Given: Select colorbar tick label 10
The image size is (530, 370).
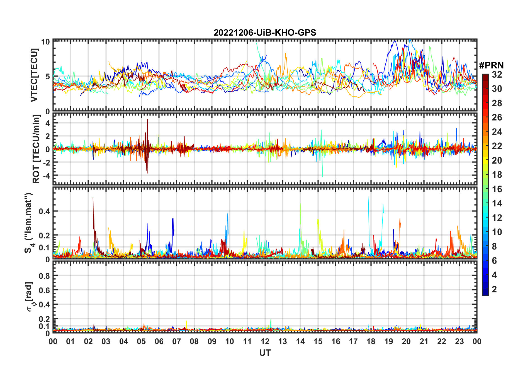Looking at the screenshot, I should (x=497, y=232).
